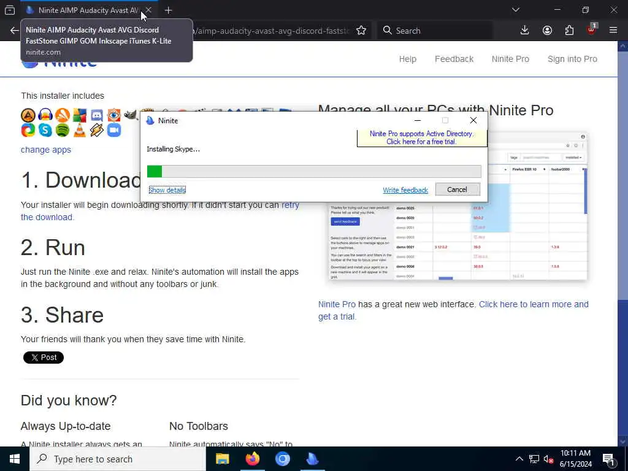Click the Avast orange icon
628x471 pixels.
click(x=63, y=115)
